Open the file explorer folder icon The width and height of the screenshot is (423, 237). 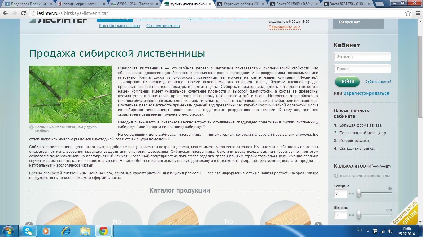point(85,231)
